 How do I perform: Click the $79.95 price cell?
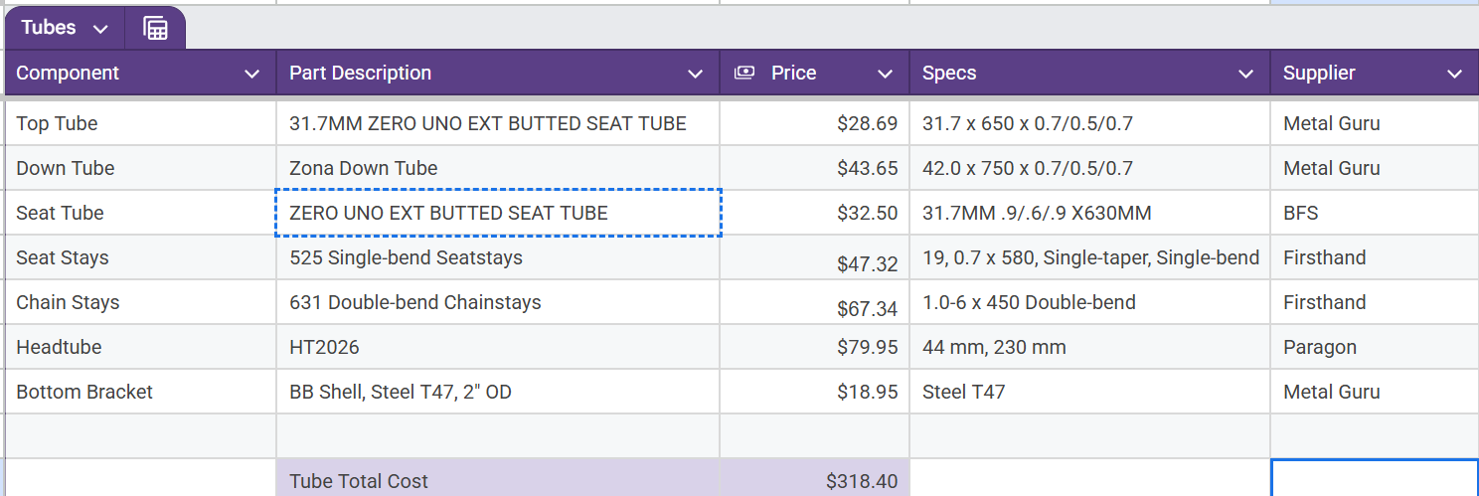(x=814, y=347)
